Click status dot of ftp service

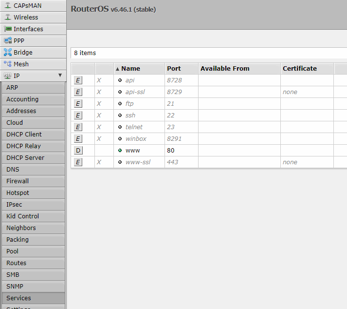[x=120, y=103]
